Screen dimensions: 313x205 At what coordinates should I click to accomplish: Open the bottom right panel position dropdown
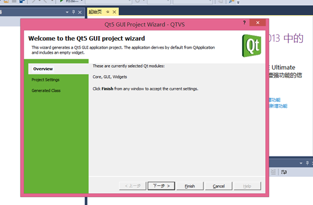coord(301,163)
